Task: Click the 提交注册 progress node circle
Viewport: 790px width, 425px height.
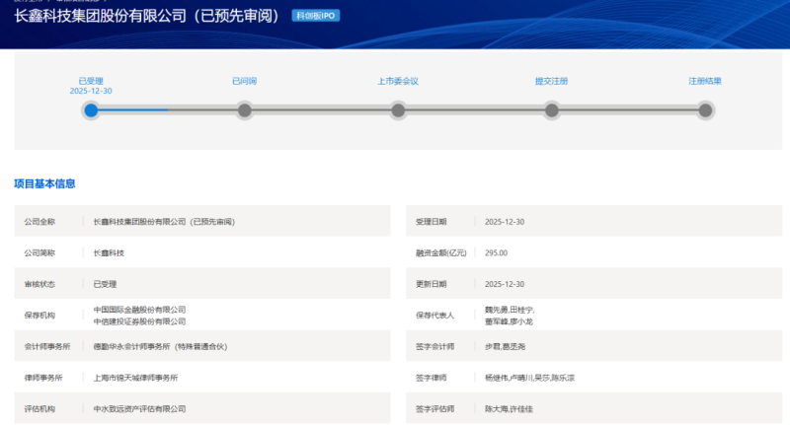Action: pos(551,110)
